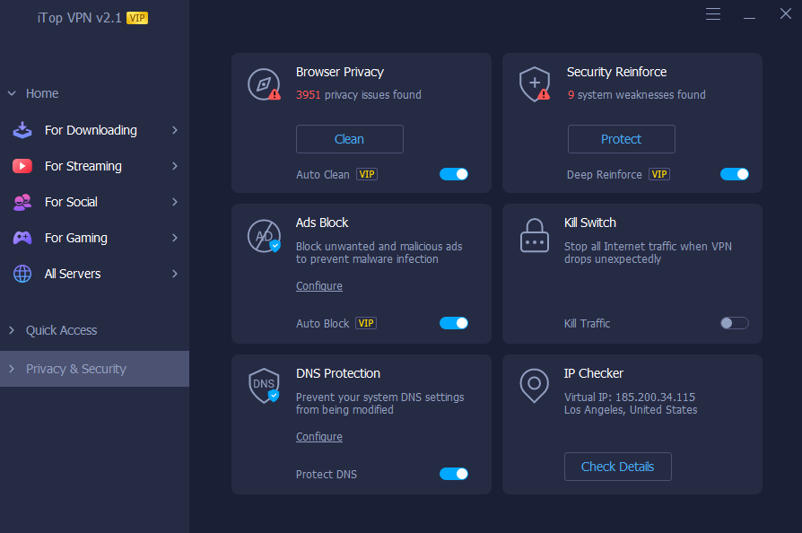This screenshot has width=802, height=533.
Task: Open Configure link under Ads Block
Action: (319, 286)
